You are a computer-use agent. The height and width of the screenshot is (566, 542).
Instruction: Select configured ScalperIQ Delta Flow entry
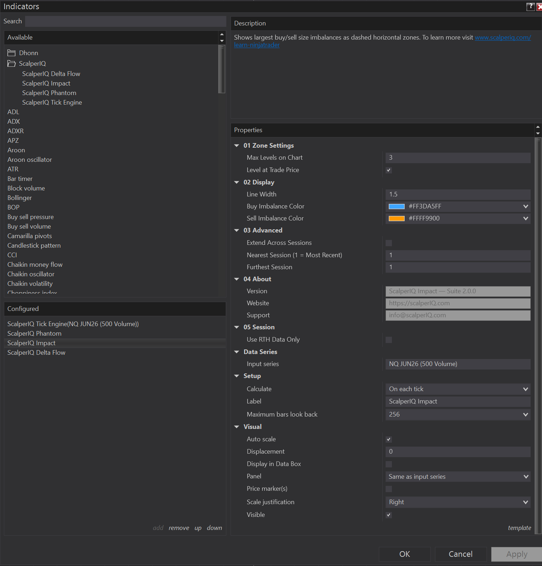[36, 353]
